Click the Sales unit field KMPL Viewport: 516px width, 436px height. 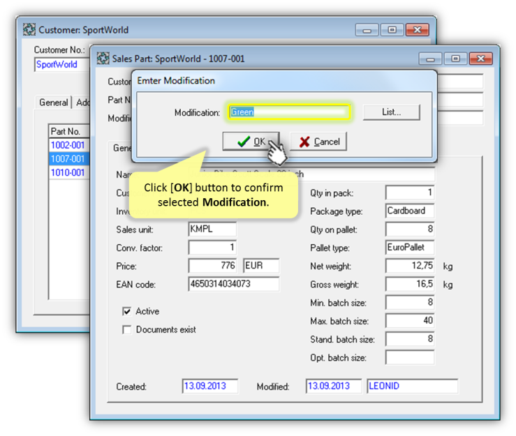click(212, 229)
